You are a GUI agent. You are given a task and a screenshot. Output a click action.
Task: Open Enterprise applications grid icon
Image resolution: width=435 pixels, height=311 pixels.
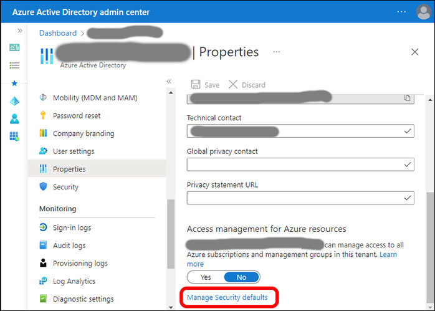coord(14,136)
